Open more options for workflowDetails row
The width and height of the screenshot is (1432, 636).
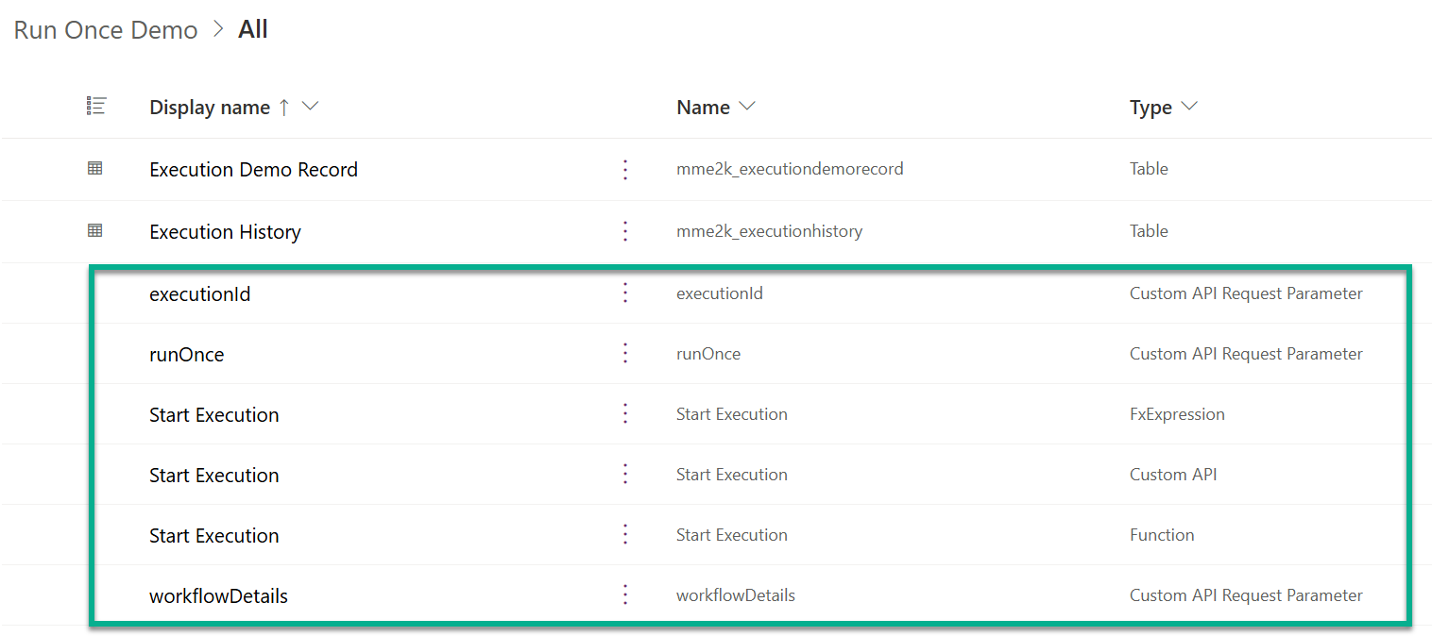point(624,595)
